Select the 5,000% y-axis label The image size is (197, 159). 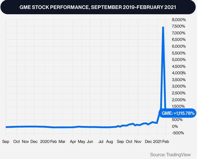pyautogui.click(x=179, y=60)
